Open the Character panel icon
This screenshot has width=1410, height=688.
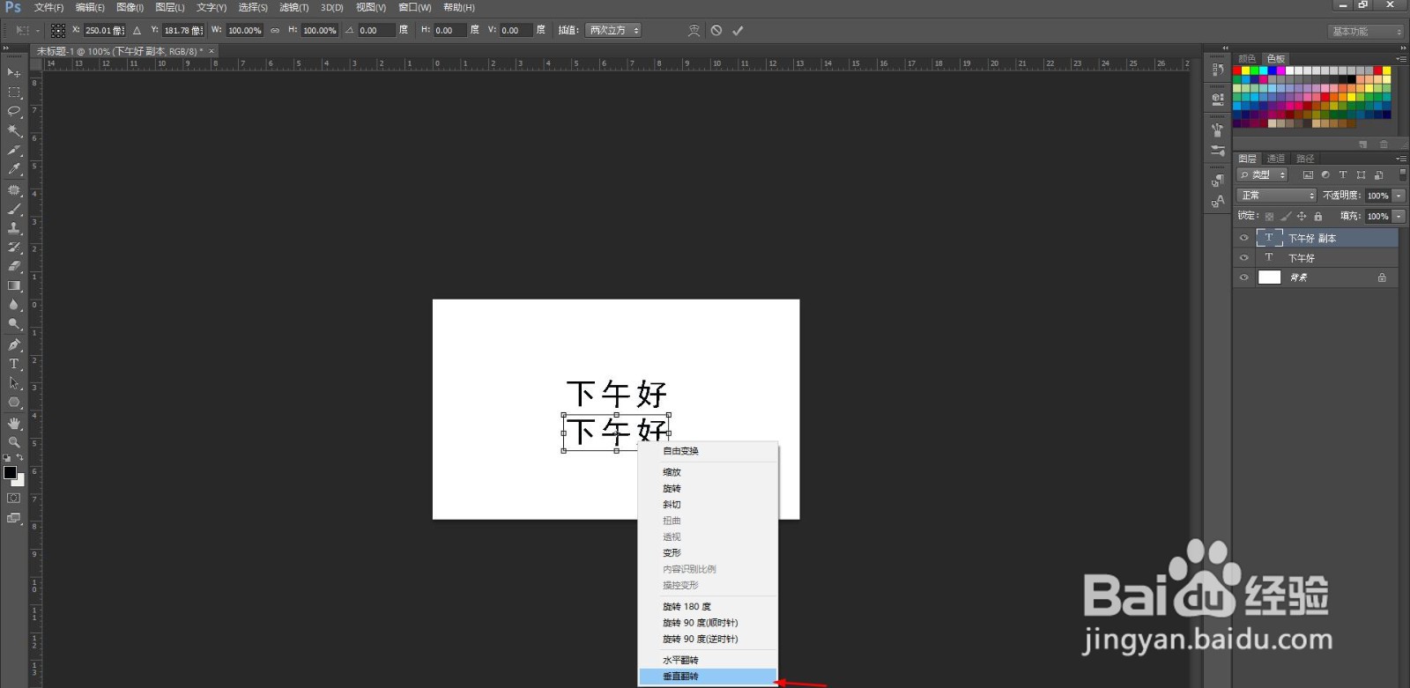click(1217, 202)
